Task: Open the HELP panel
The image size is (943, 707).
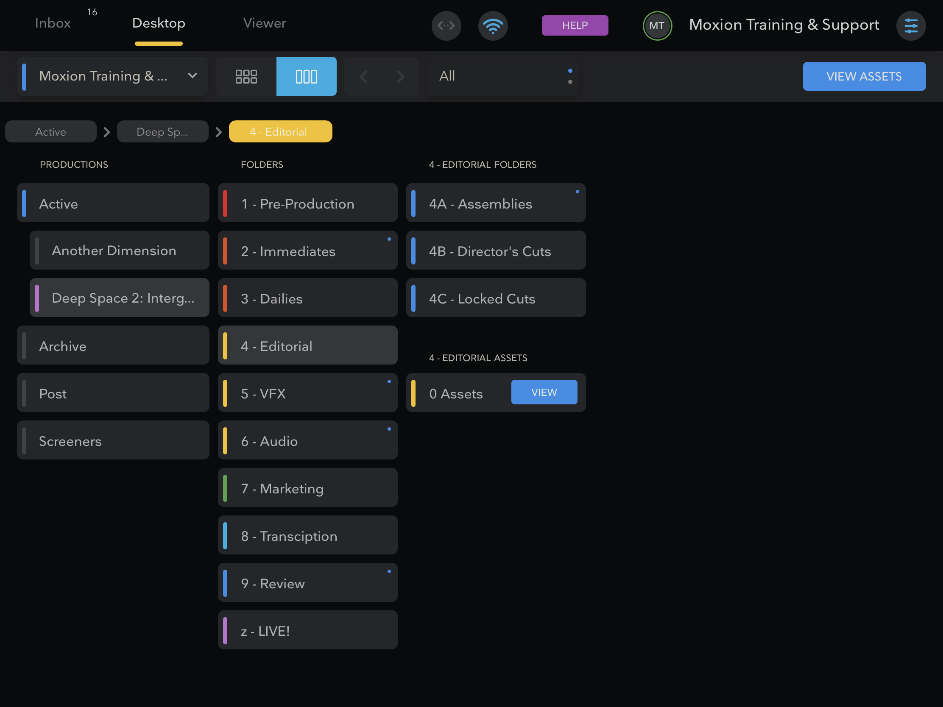Action: [574, 25]
